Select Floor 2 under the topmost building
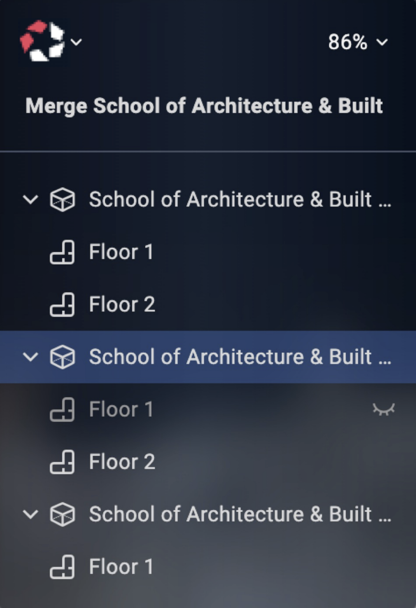This screenshot has width=416, height=608. pos(208,304)
